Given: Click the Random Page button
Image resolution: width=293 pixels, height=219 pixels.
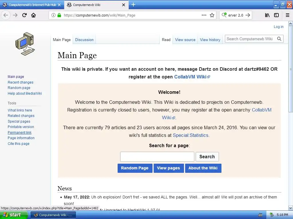Looking at the screenshot, I should click(135, 168).
